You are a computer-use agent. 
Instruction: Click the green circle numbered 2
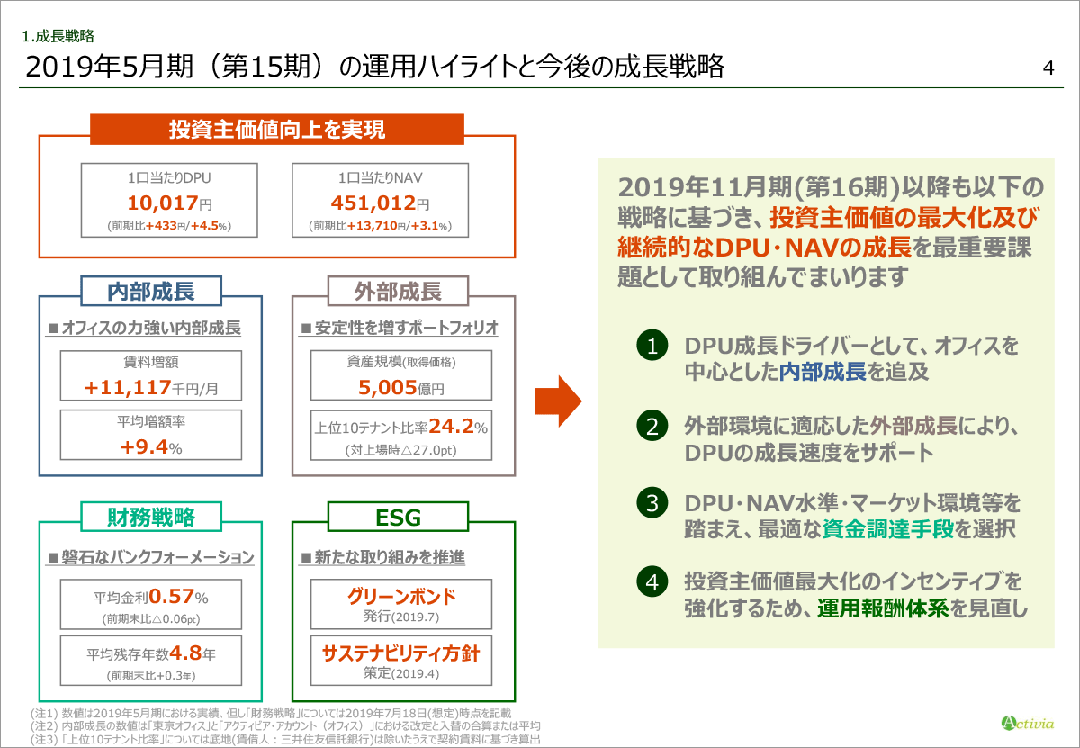[x=651, y=425]
